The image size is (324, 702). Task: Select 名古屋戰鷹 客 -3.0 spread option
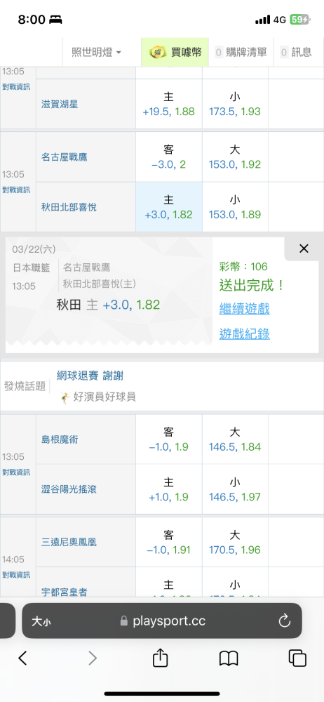169,157
